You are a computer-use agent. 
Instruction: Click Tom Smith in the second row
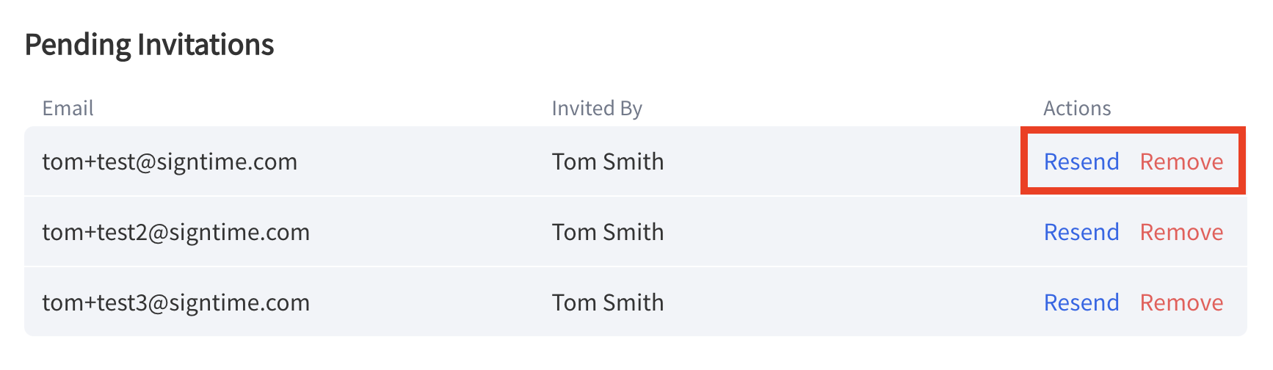click(x=608, y=232)
